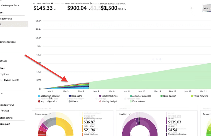Open the recommendations sidebar item
Viewport: 211px width, 136px height.
pyautogui.click(x=8, y=42)
